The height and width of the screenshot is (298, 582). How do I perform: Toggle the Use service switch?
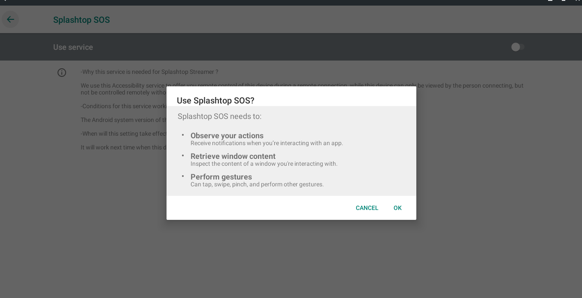pos(518,47)
